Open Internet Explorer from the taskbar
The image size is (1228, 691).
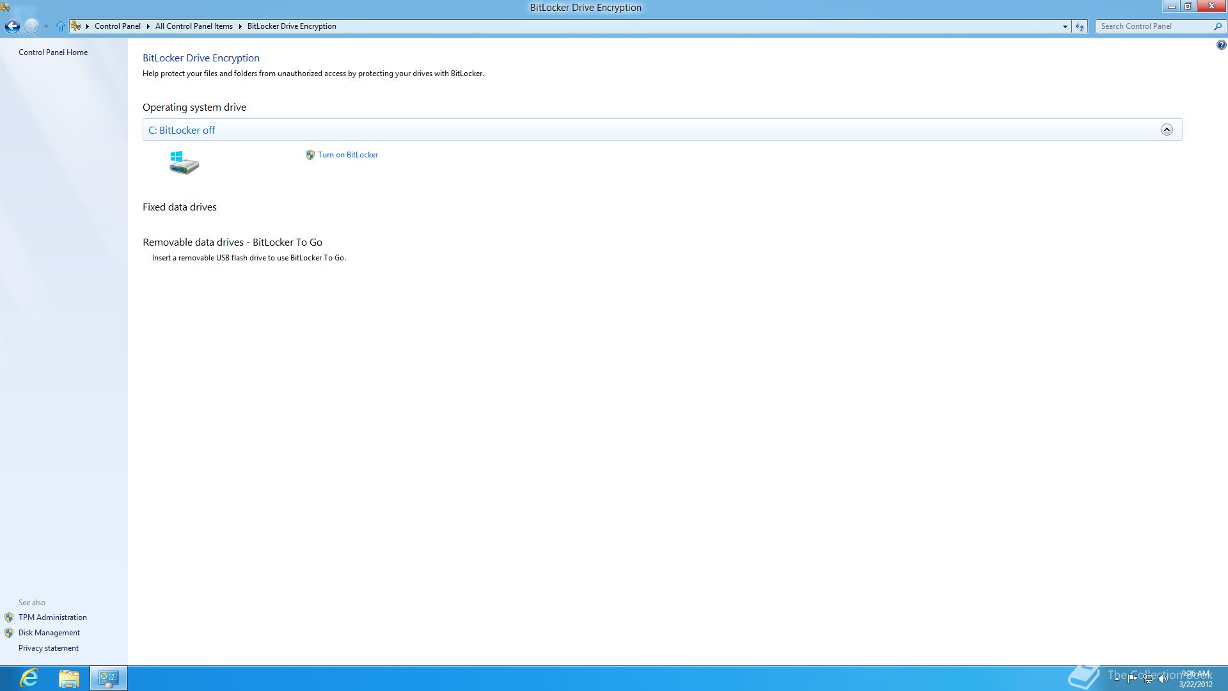[x=29, y=678]
